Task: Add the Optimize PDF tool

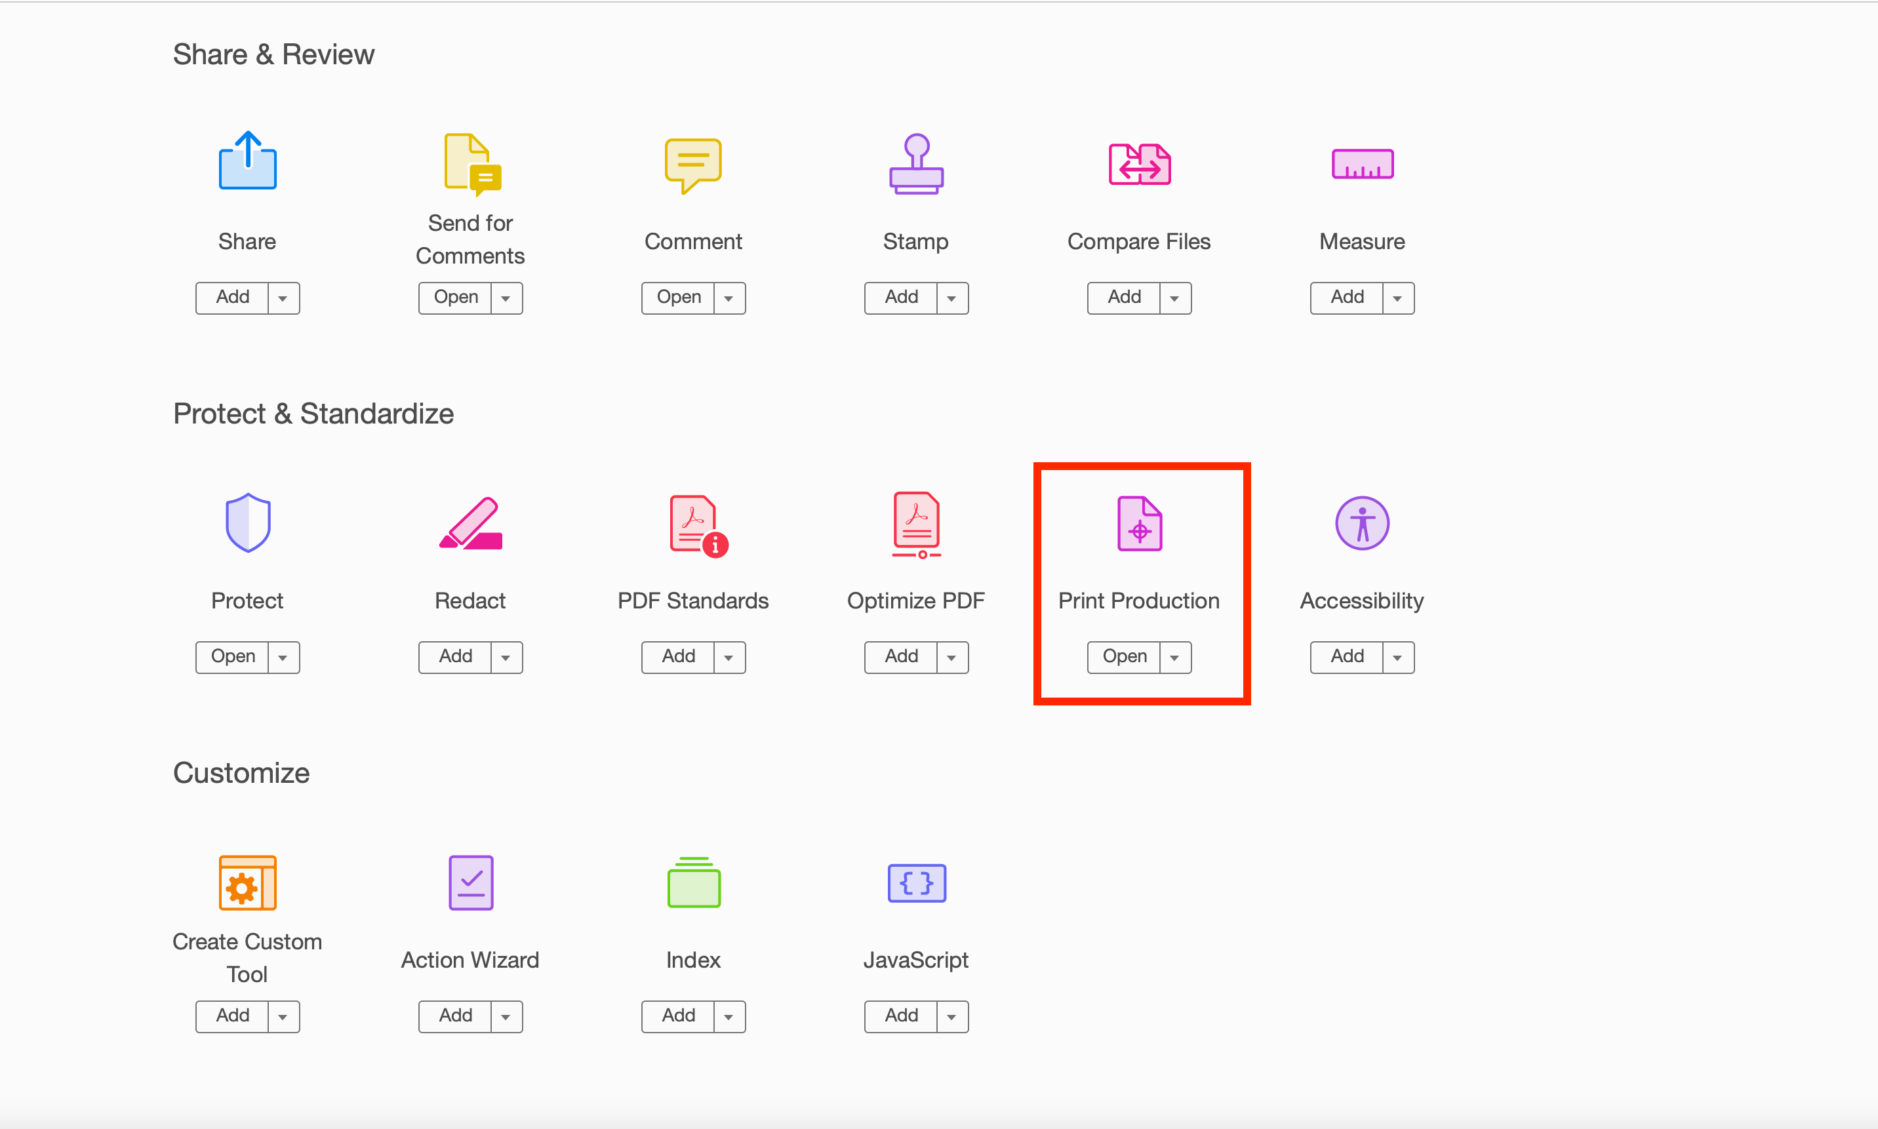Action: [901, 656]
